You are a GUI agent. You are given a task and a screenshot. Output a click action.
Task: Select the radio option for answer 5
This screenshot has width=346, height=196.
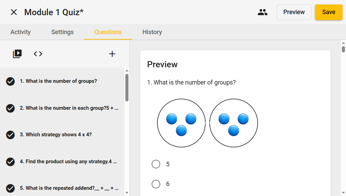coord(156,164)
